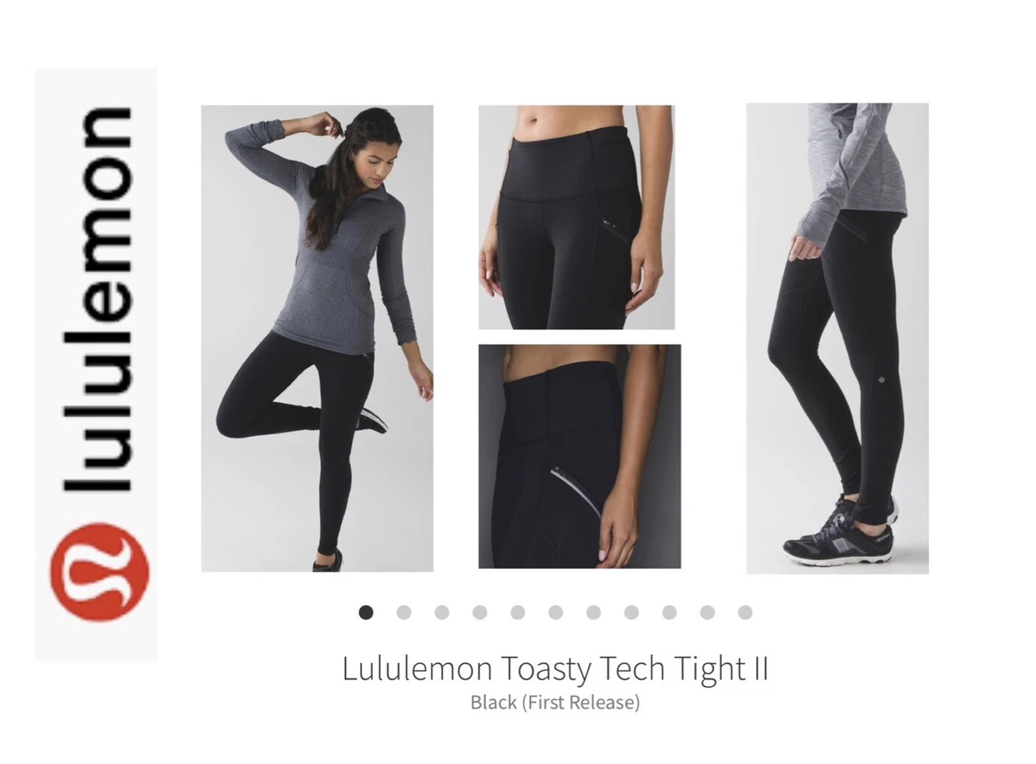Choose the eighth carousel dot

(x=632, y=612)
